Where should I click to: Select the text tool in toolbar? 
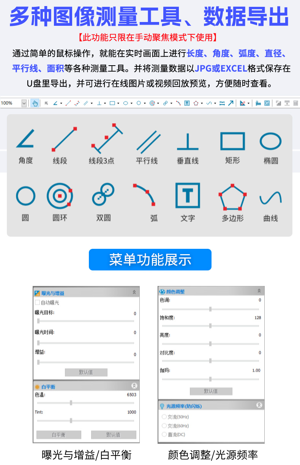tap(187, 103)
